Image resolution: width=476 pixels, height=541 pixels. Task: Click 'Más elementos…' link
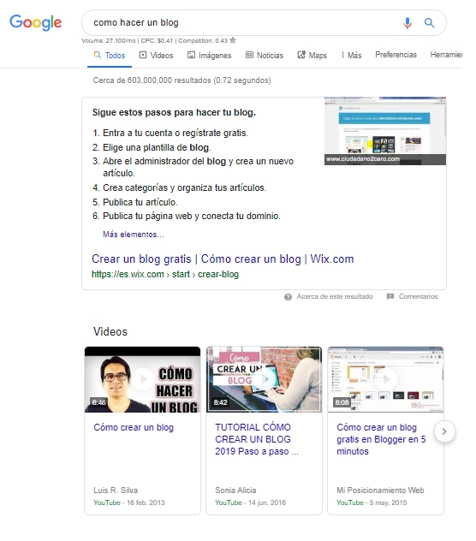[x=134, y=235]
